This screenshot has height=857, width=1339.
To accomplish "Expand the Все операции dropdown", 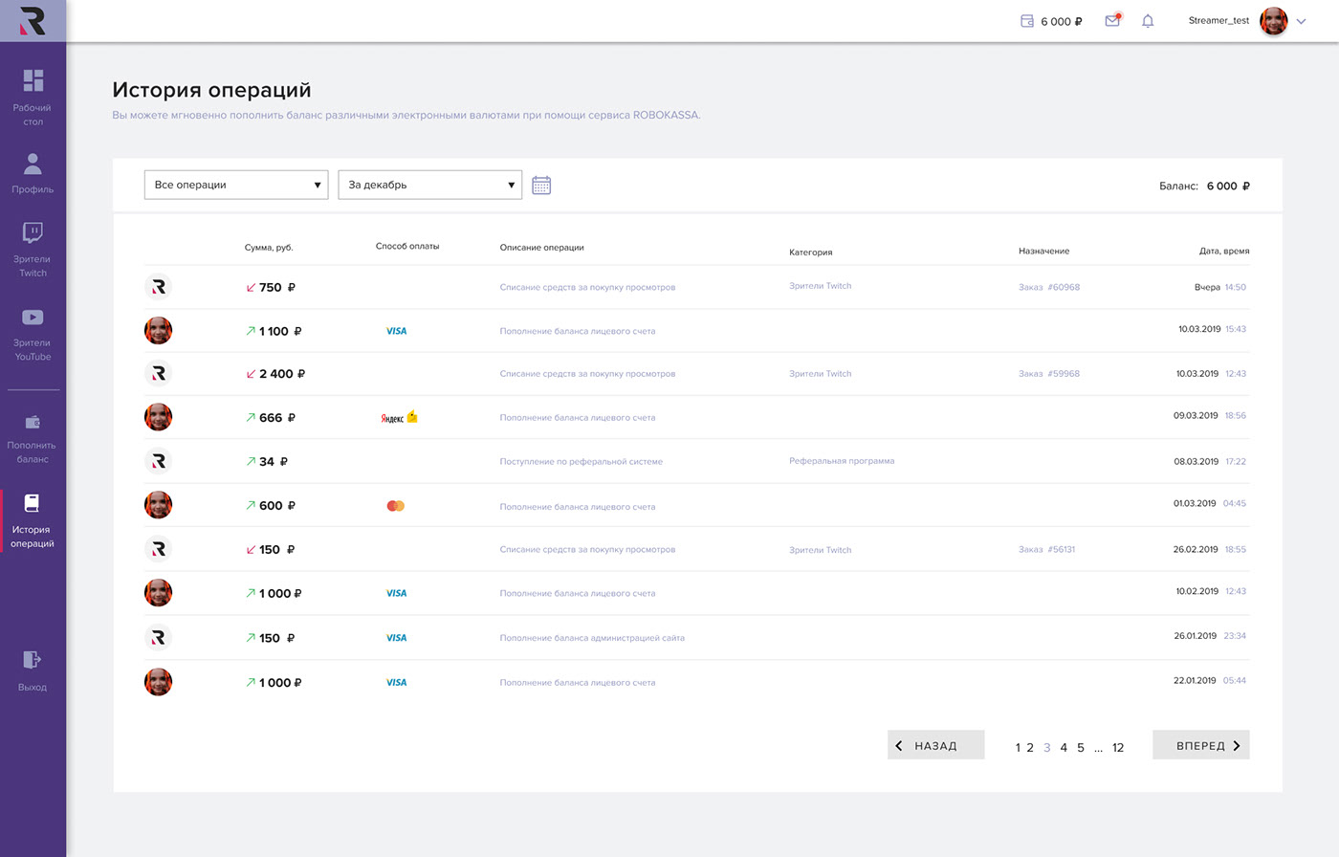I will pos(236,185).
